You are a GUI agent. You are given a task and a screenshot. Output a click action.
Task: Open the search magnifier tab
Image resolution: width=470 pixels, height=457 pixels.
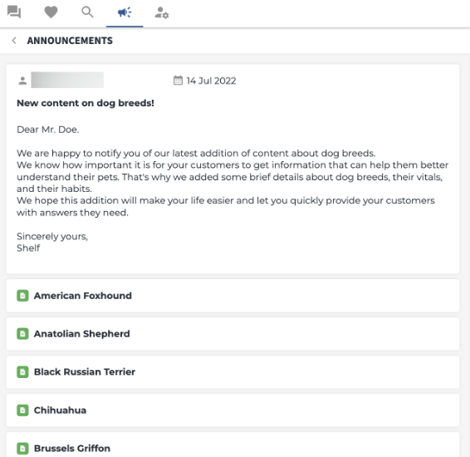pos(87,12)
